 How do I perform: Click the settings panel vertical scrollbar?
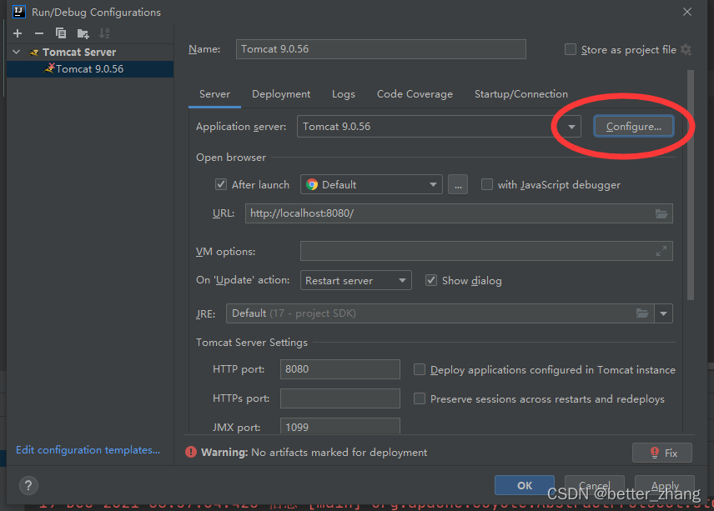pyautogui.click(x=691, y=185)
